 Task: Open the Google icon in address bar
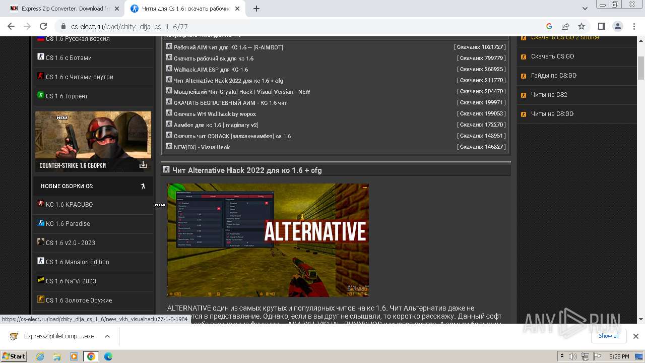[x=549, y=26]
